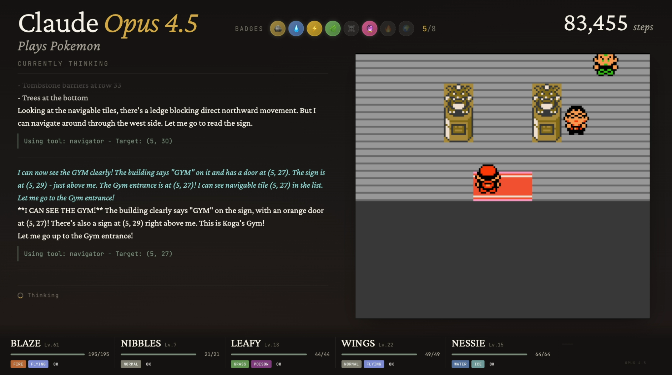Viewport: 672px width, 375px height.
Task: Click the right gym statue
Action: [x=546, y=113]
